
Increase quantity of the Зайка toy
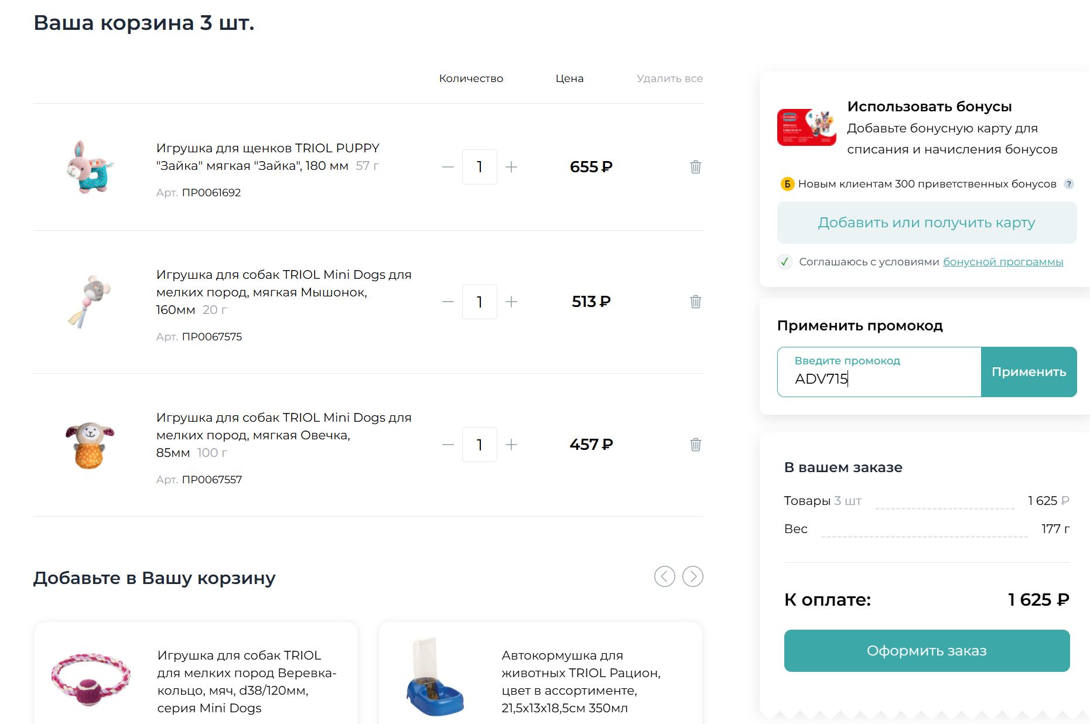pos(511,167)
